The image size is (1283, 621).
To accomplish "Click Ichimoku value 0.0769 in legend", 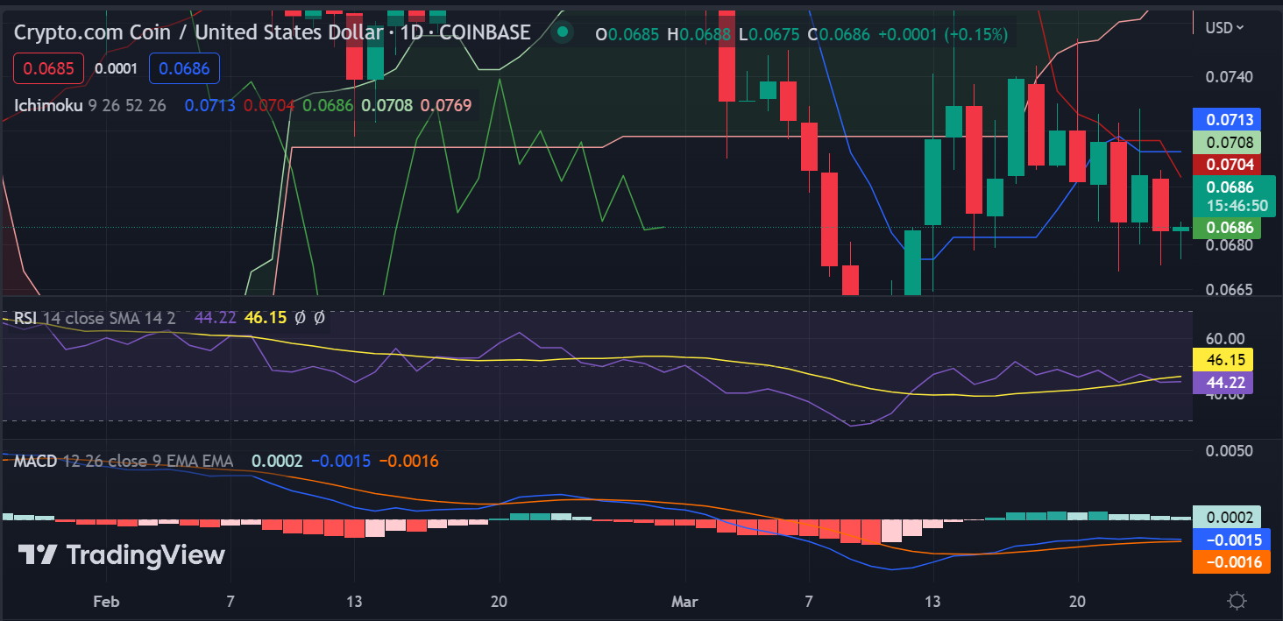I will pyautogui.click(x=446, y=105).
